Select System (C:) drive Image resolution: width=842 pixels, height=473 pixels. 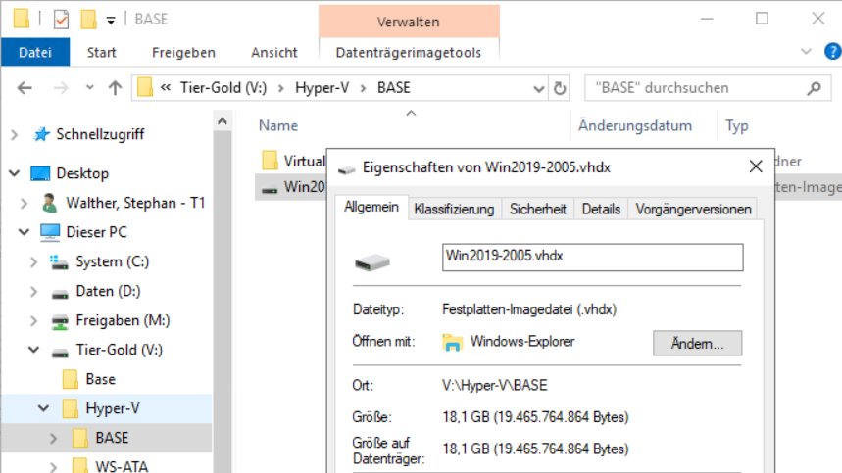[112, 261]
